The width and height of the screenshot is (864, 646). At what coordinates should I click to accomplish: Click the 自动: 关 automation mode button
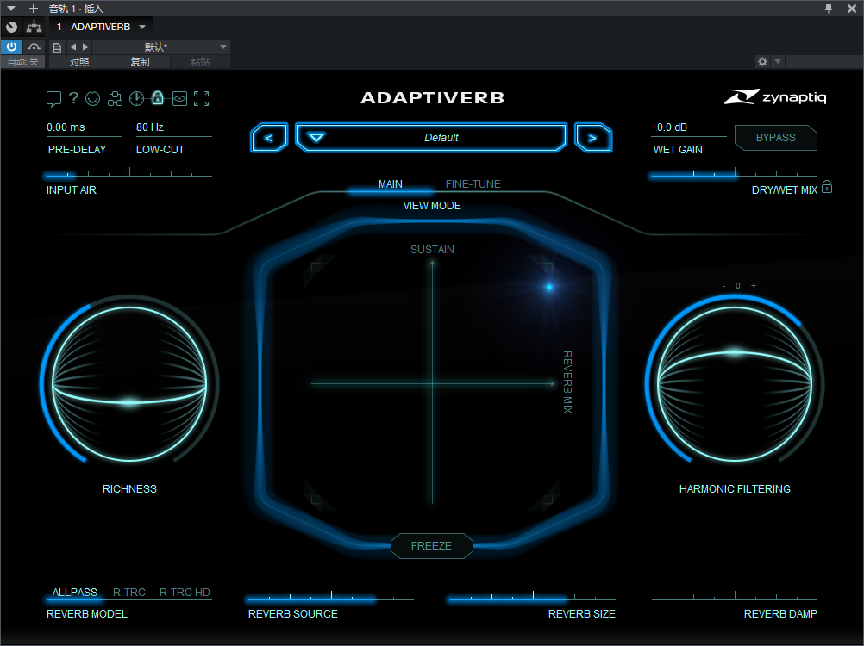coord(23,62)
